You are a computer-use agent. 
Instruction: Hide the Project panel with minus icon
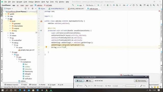(x=36, y=8)
